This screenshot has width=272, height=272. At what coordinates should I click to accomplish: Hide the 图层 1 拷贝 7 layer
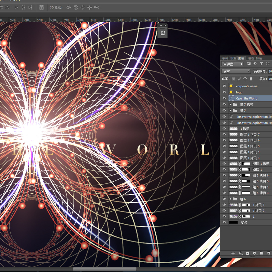[224, 134]
